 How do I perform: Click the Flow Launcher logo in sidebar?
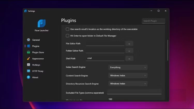(42, 23)
